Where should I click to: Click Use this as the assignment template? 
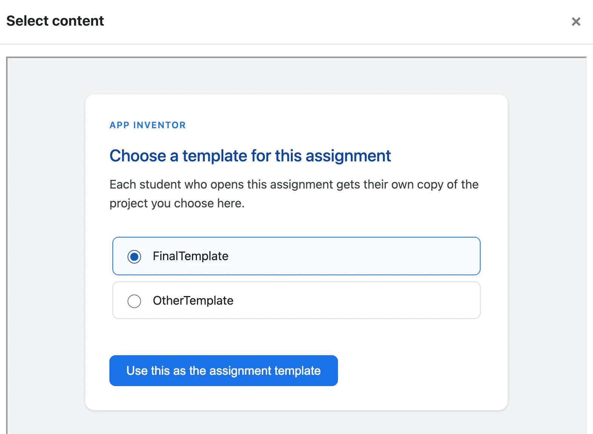(x=224, y=371)
